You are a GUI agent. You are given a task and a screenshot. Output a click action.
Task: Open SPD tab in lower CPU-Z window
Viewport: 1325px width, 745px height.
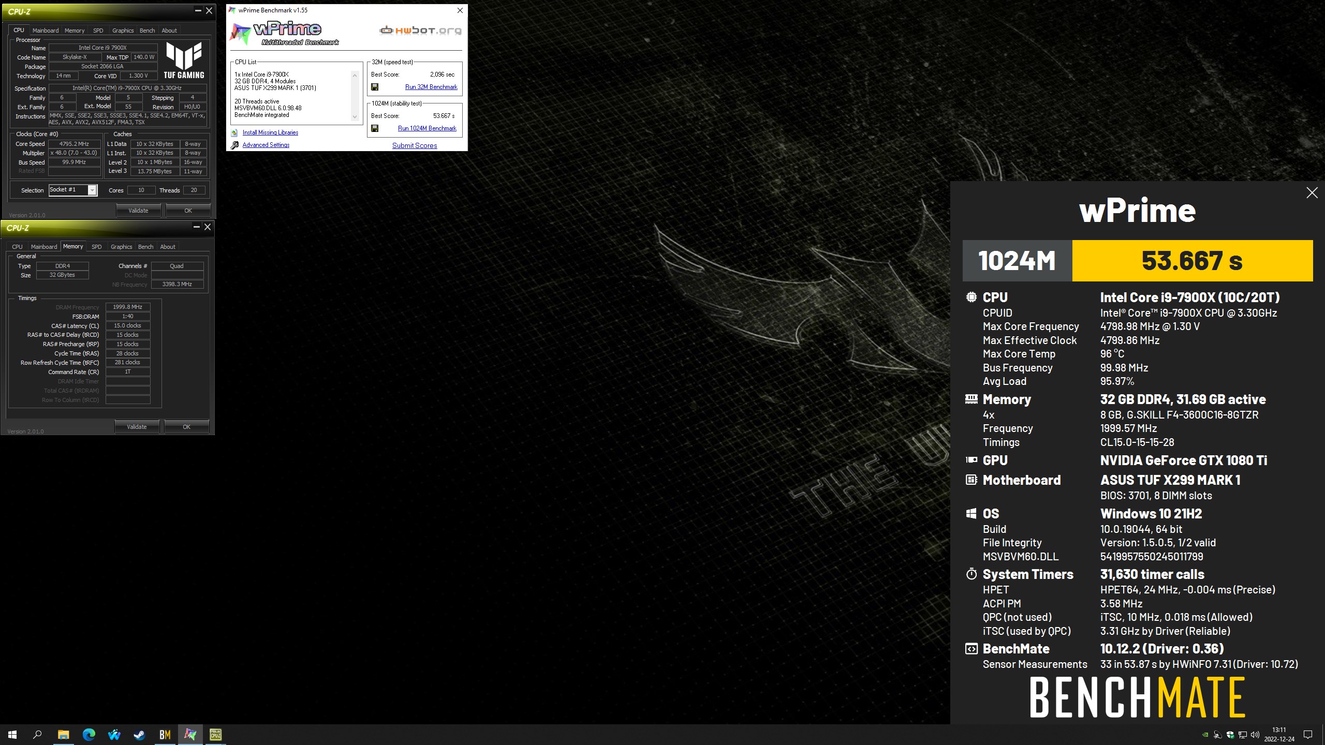pos(97,247)
